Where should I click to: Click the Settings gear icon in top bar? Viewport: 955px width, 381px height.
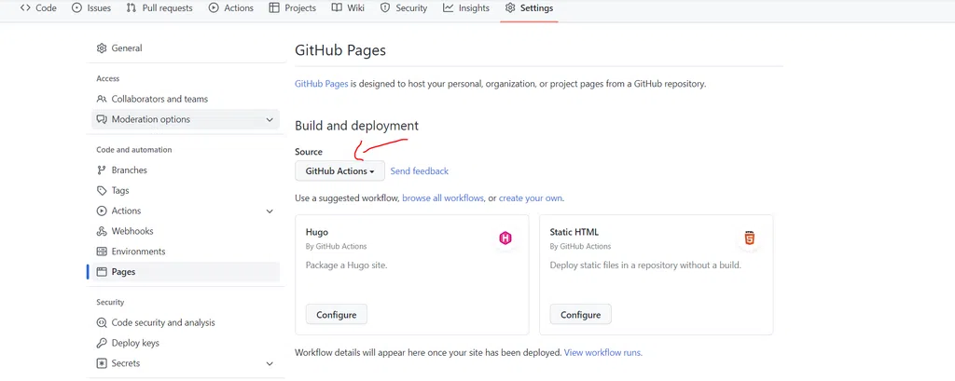[510, 7]
